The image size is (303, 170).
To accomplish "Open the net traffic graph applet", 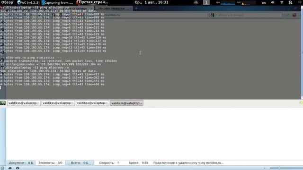I will 246,2.
